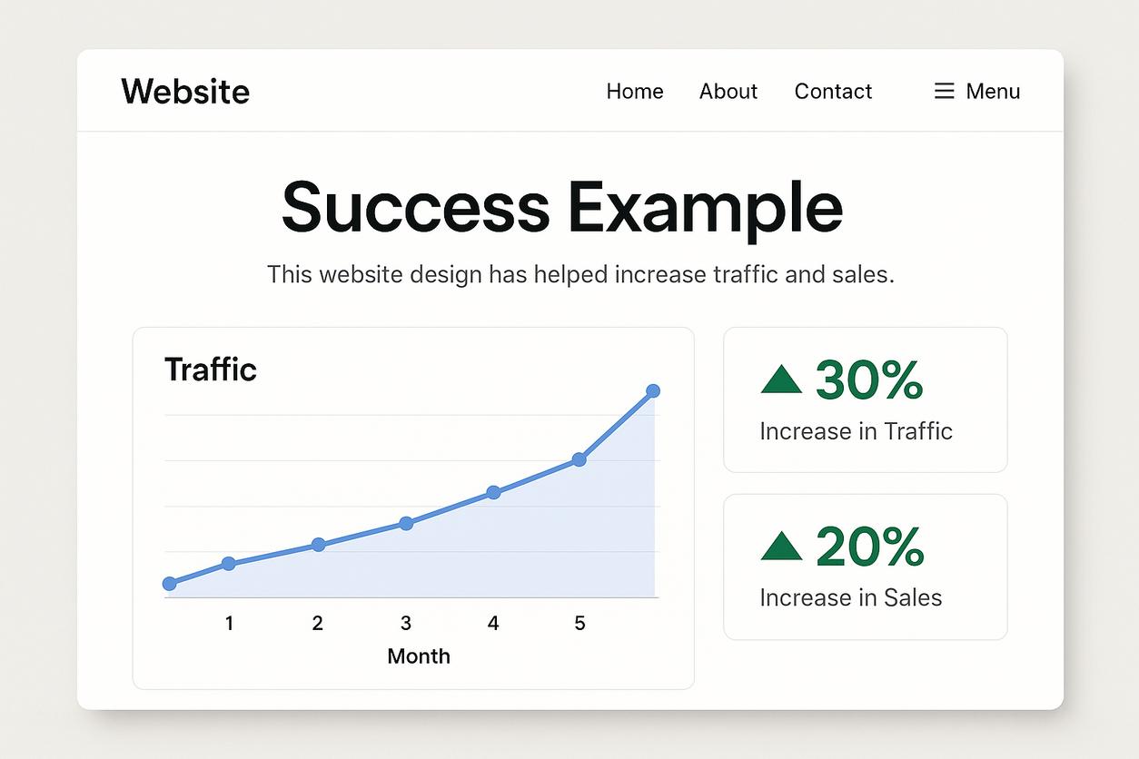
Task: Click the Success Example heading
Action: coord(562,207)
